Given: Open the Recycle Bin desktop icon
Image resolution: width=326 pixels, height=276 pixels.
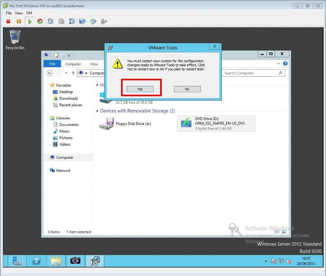Looking at the screenshot, I should 15,40.
